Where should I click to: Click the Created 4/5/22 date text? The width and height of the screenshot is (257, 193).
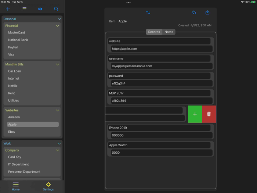[195, 25]
